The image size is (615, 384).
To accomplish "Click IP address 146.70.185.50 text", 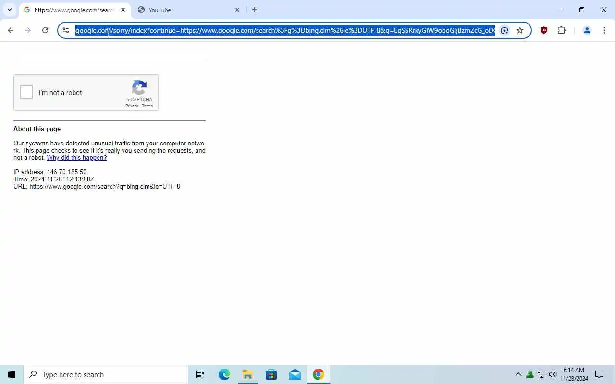I will click(50, 172).
